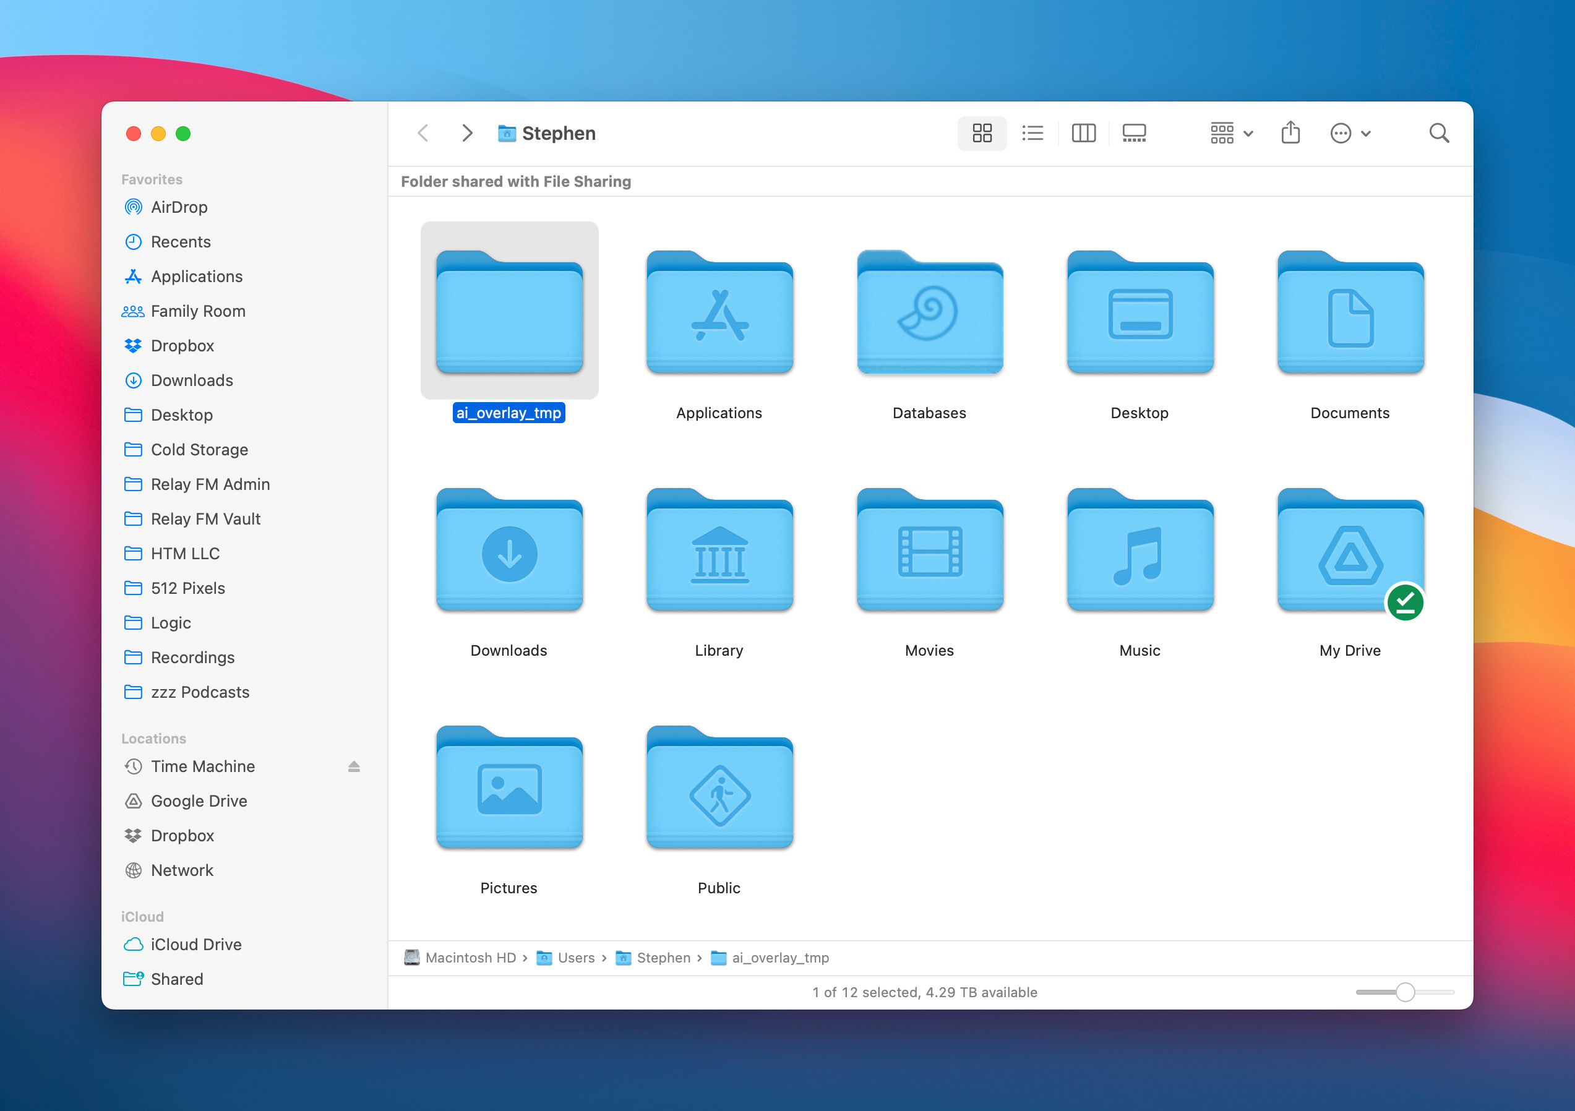Click the Search magnifier icon

click(1438, 133)
